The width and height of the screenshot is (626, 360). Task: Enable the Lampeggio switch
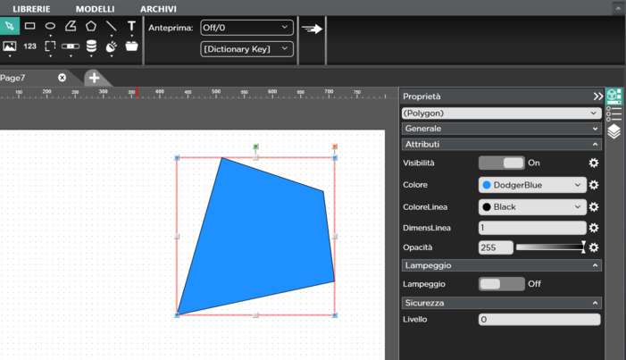(501, 284)
